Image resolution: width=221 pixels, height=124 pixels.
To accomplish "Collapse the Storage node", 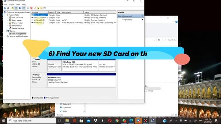I will pyautogui.click(x=5, y=31).
